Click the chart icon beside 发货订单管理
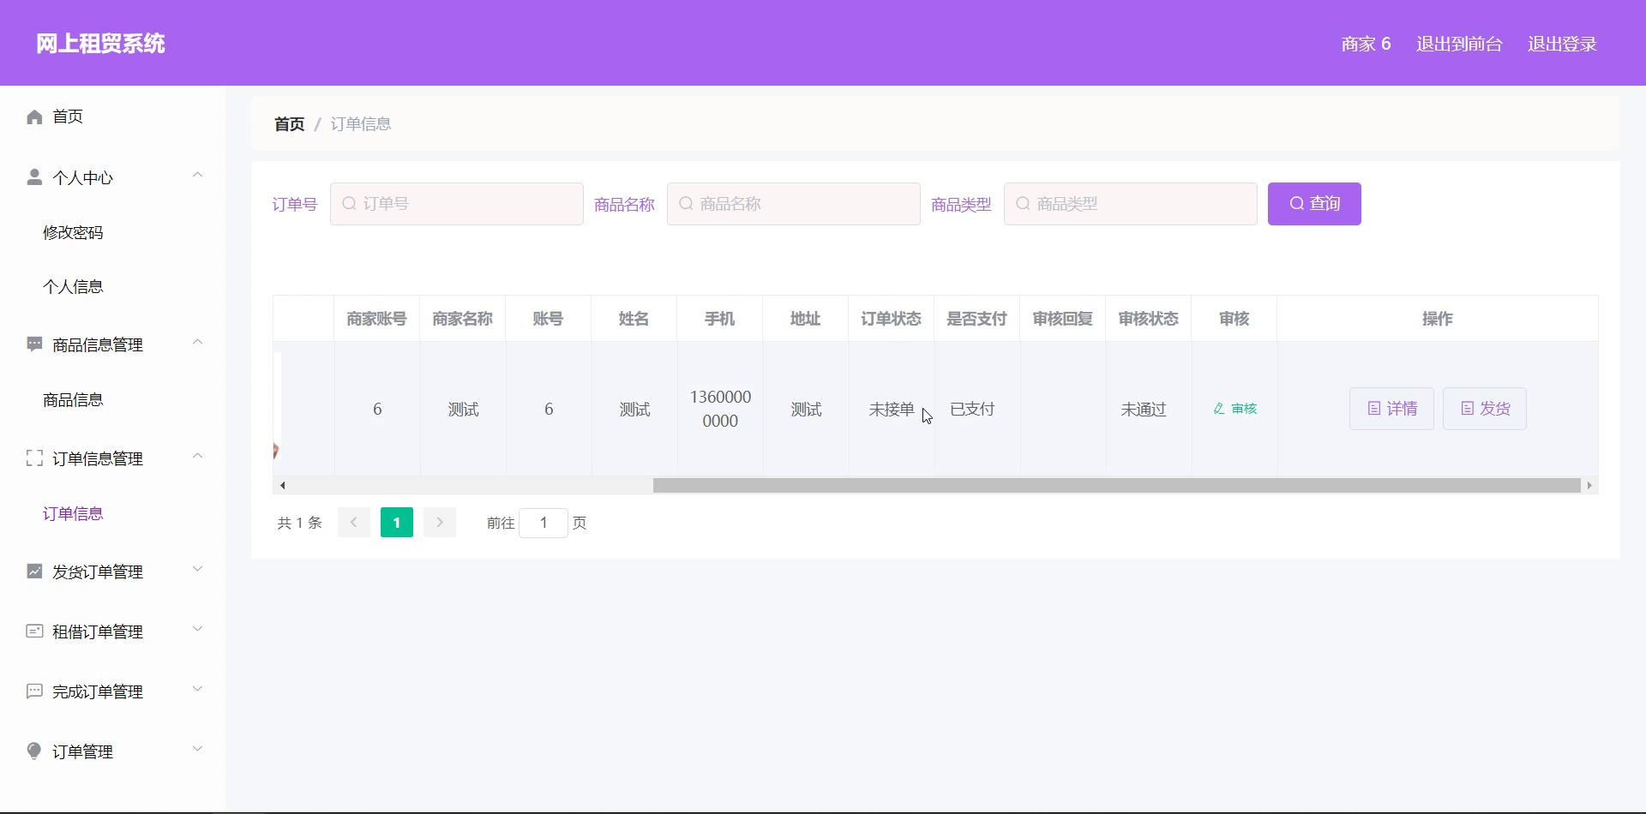 (34, 572)
